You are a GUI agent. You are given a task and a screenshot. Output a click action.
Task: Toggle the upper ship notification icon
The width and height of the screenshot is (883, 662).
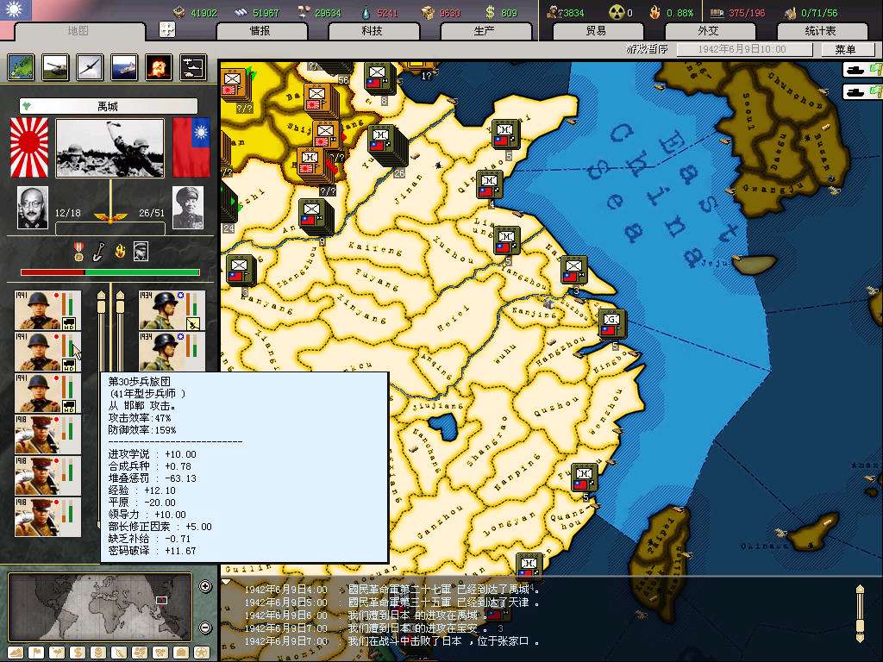pos(862,70)
